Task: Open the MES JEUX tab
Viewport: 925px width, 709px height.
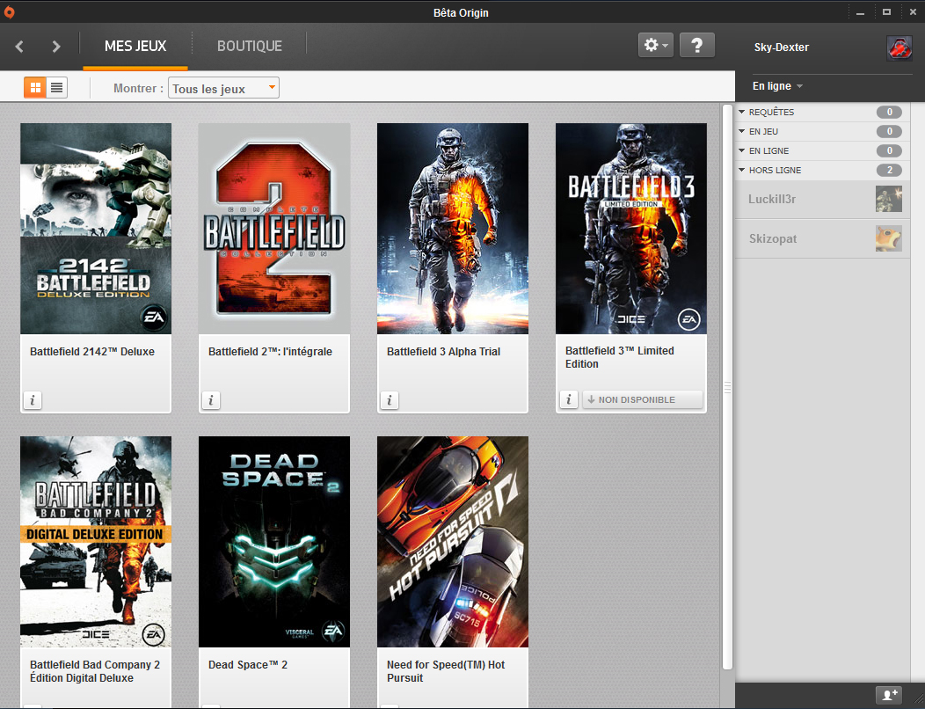Action: 135,46
